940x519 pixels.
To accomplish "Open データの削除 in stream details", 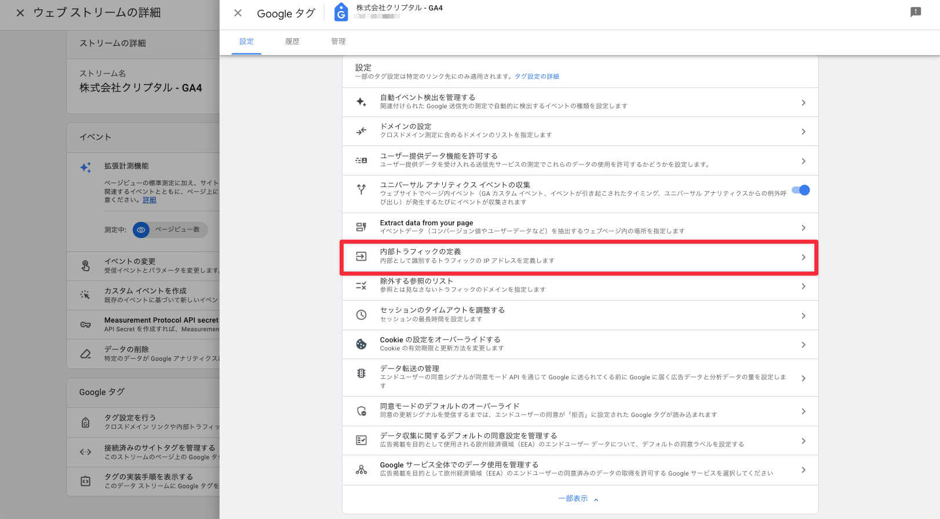I will point(143,354).
